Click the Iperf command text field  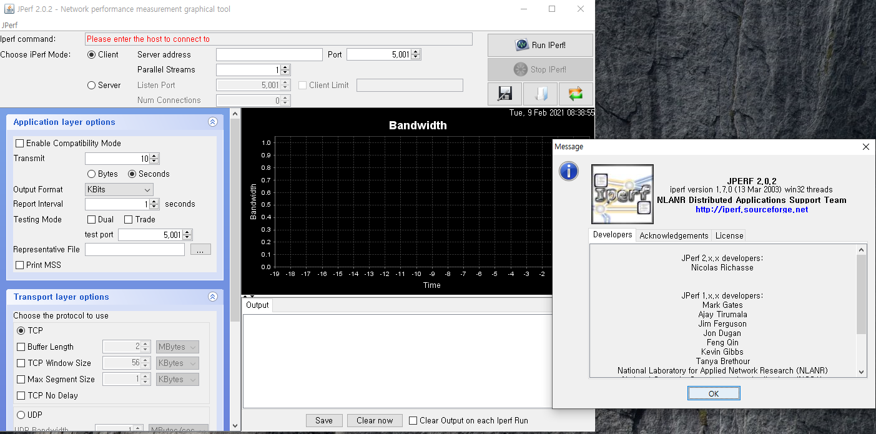click(x=278, y=39)
